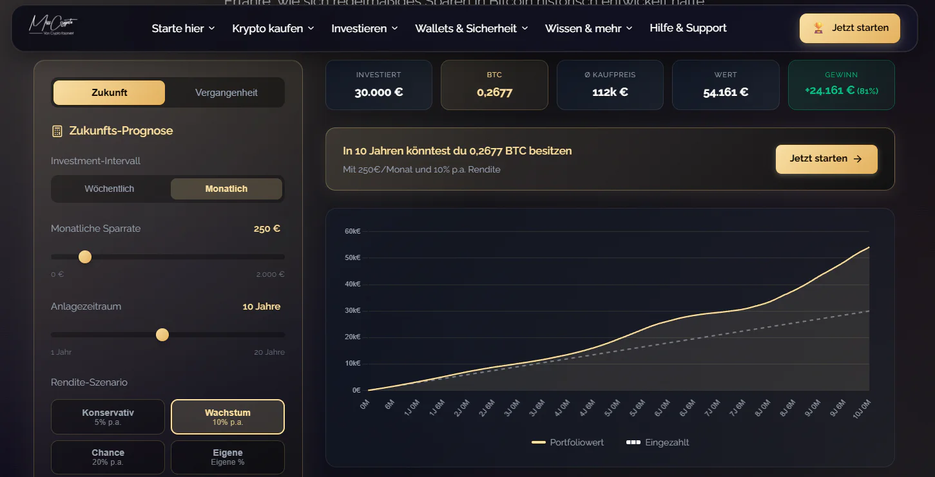Expand the Wallets & Sicherheit menu
This screenshot has height=477, width=935.
(x=471, y=28)
